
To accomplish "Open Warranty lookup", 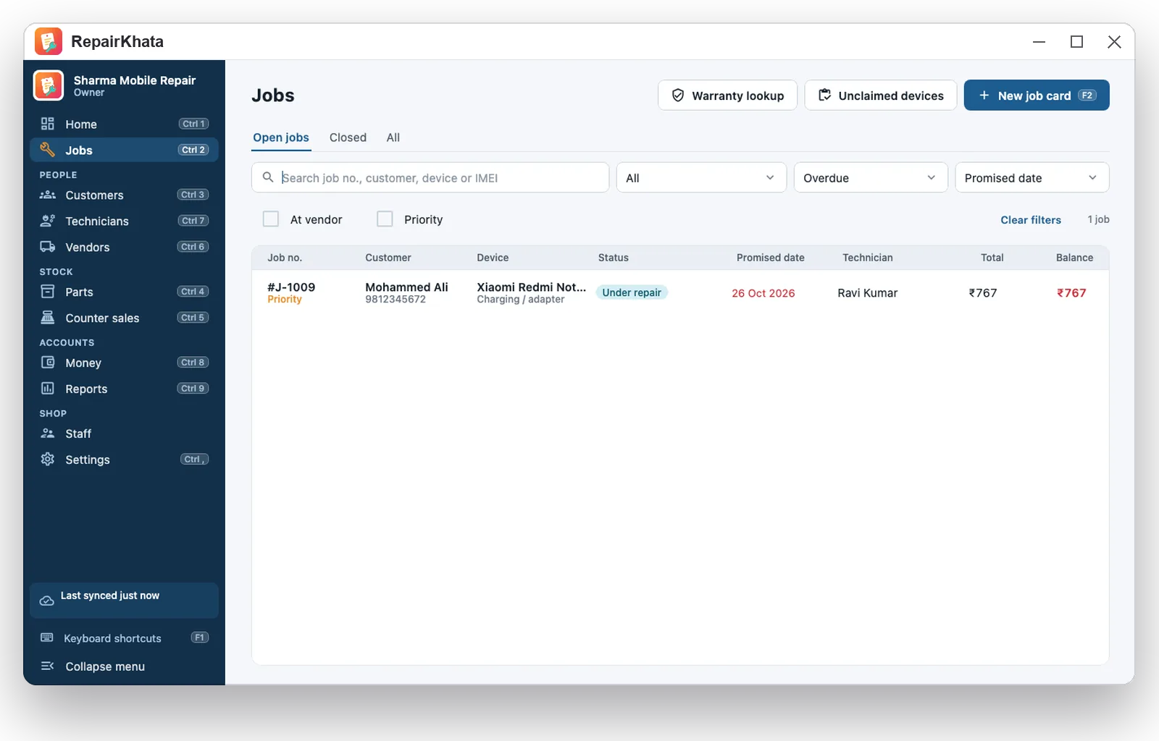I will tap(727, 95).
